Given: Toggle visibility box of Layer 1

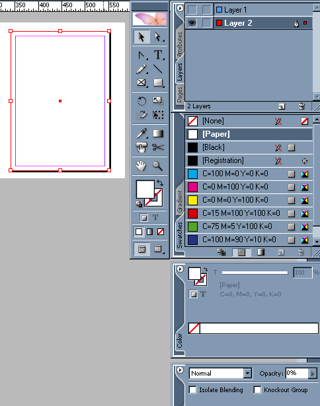Looking at the screenshot, I should tap(192, 10).
